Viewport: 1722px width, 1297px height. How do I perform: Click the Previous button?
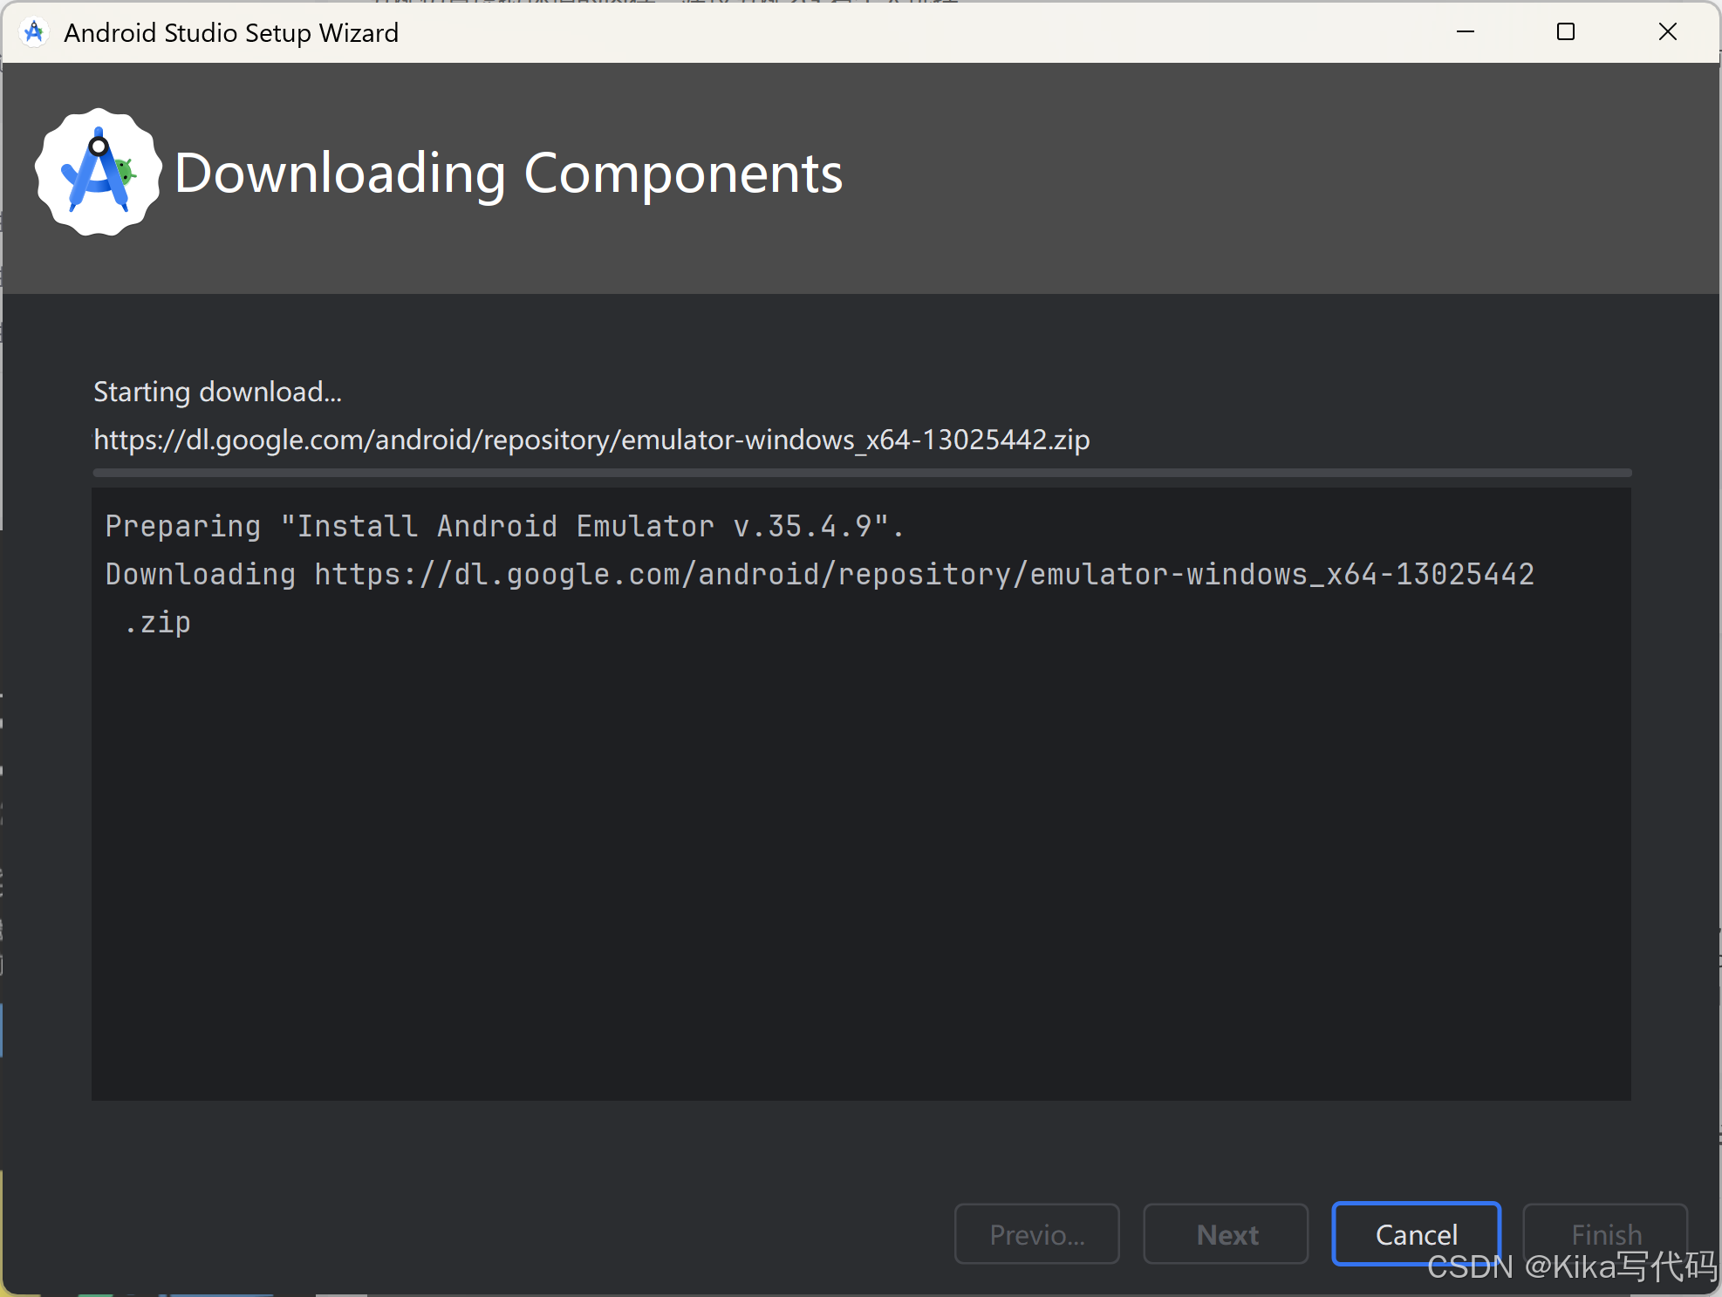[1036, 1233]
